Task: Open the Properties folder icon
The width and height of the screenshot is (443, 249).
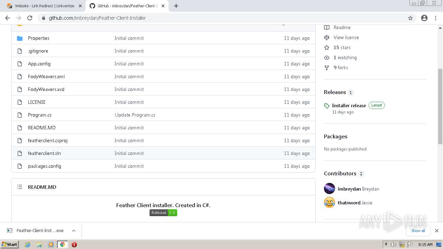Action: click(20, 38)
